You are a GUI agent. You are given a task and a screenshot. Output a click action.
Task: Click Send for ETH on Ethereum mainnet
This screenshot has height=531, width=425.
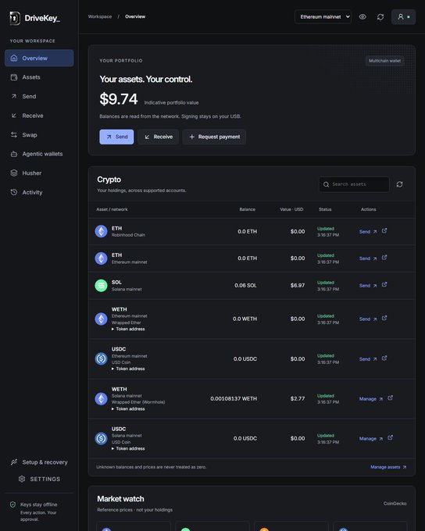click(x=368, y=258)
